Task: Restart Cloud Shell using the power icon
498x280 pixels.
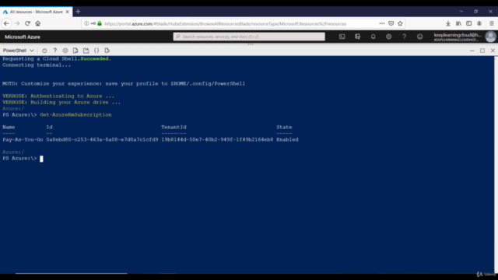Action: [44, 51]
